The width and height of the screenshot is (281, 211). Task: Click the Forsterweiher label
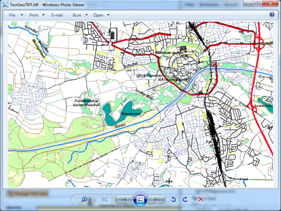point(86,101)
